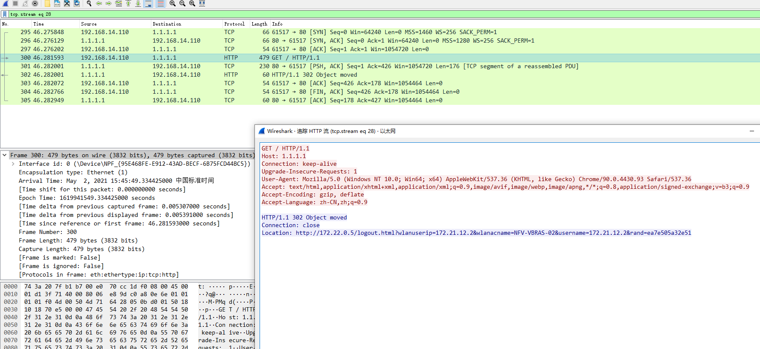Select packet 300 HTTP GET row
760x349 pixels.
click(x=380, y=58)
